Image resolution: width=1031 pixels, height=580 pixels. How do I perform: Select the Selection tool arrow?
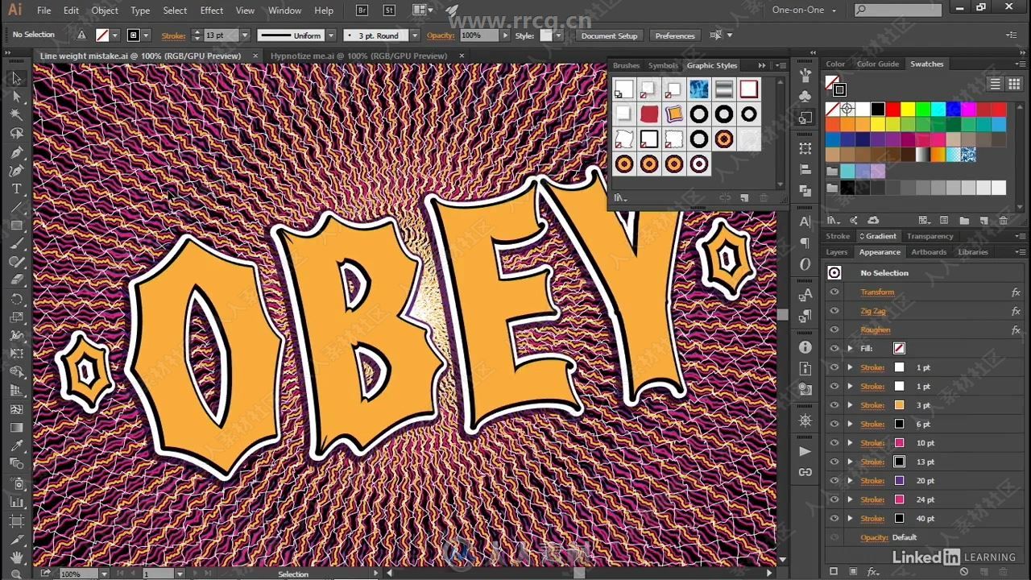pos(16,78)
